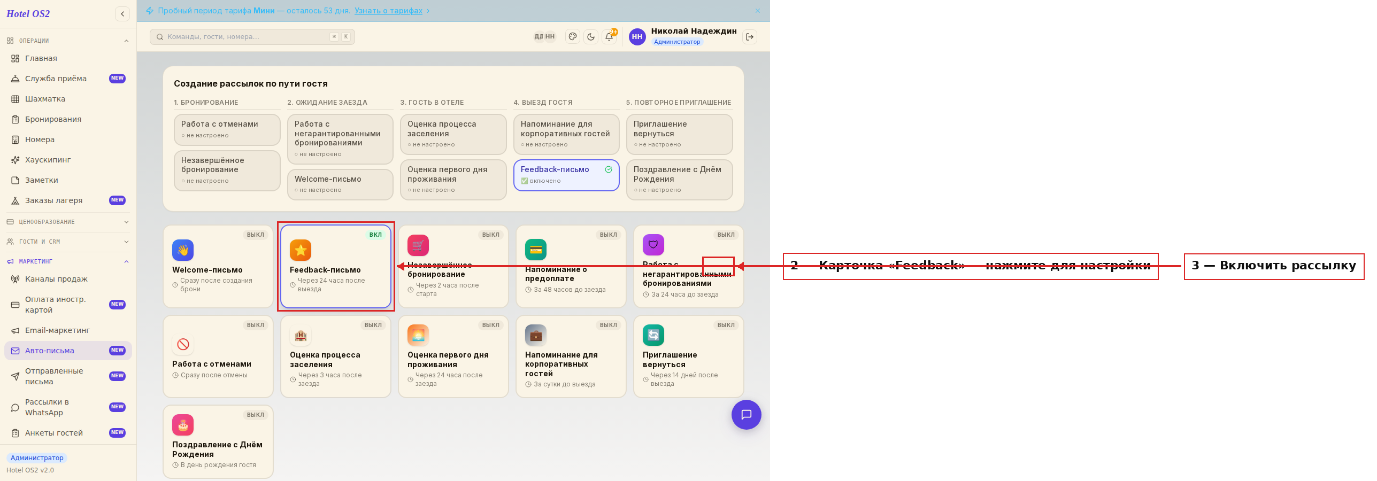Open Главная in the sidebar

68,58
